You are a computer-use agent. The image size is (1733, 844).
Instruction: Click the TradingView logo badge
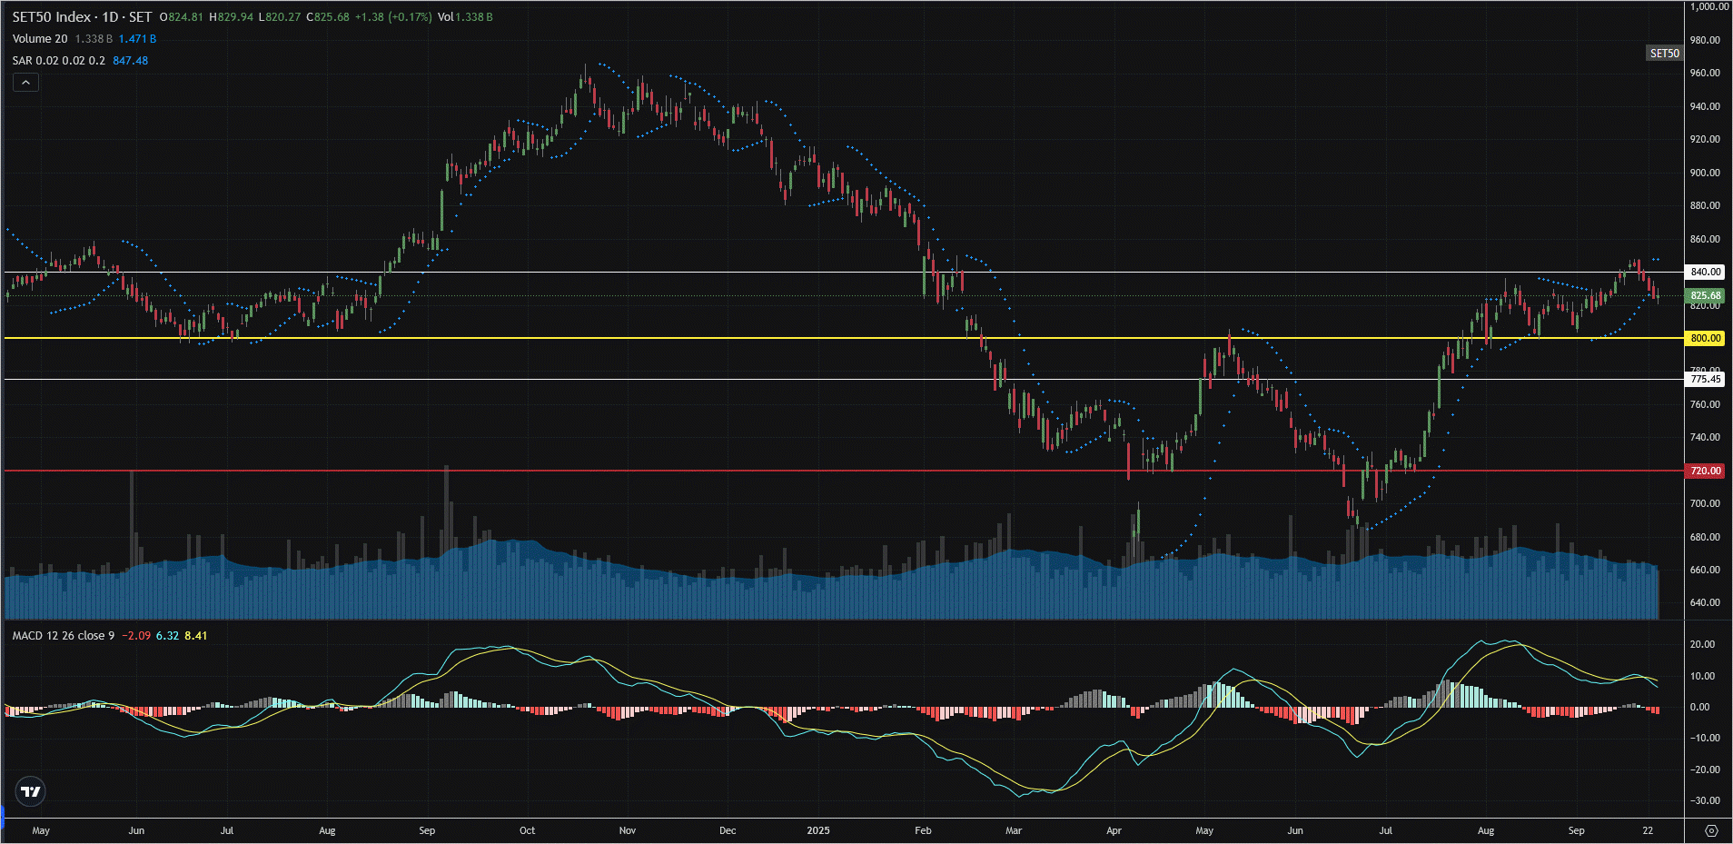31,791
